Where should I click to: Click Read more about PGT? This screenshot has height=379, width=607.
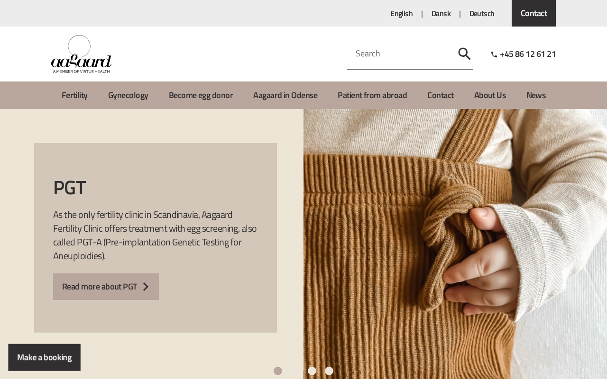106,287
